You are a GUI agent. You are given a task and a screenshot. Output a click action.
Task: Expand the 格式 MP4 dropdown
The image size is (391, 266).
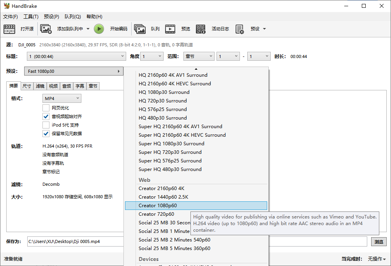coord(62,99)
